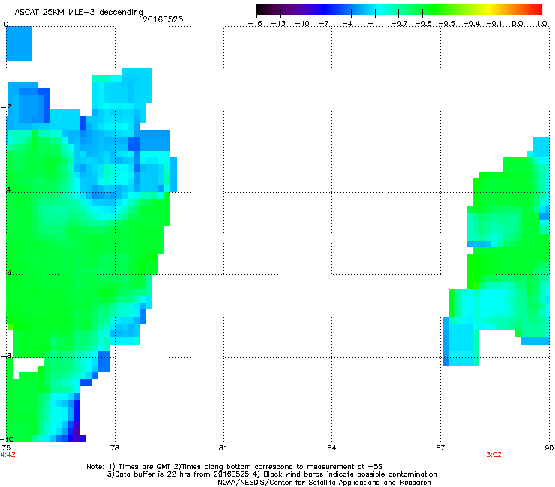Viewport: 555px width, 487px height.
Task: Select the colorbar label "-0.5"
Action: [x=447, y=24]
